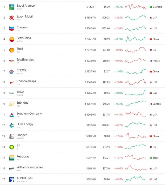The width and height of the screenshot is (165, 186).
Task: Open the Southern Company link
Action: 29,114
